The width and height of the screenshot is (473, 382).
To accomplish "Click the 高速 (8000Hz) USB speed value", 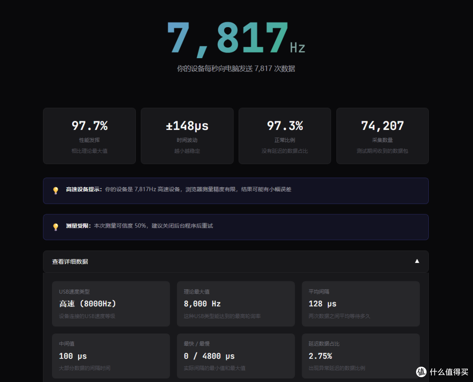I will click(88, 304).
